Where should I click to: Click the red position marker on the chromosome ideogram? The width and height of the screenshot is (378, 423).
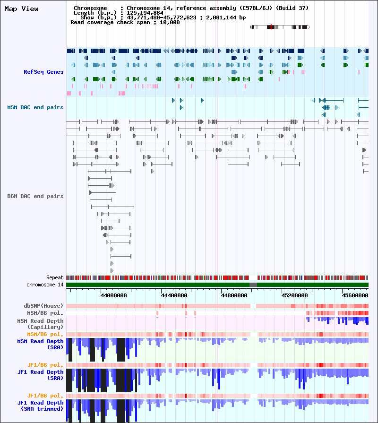[271, 27]
